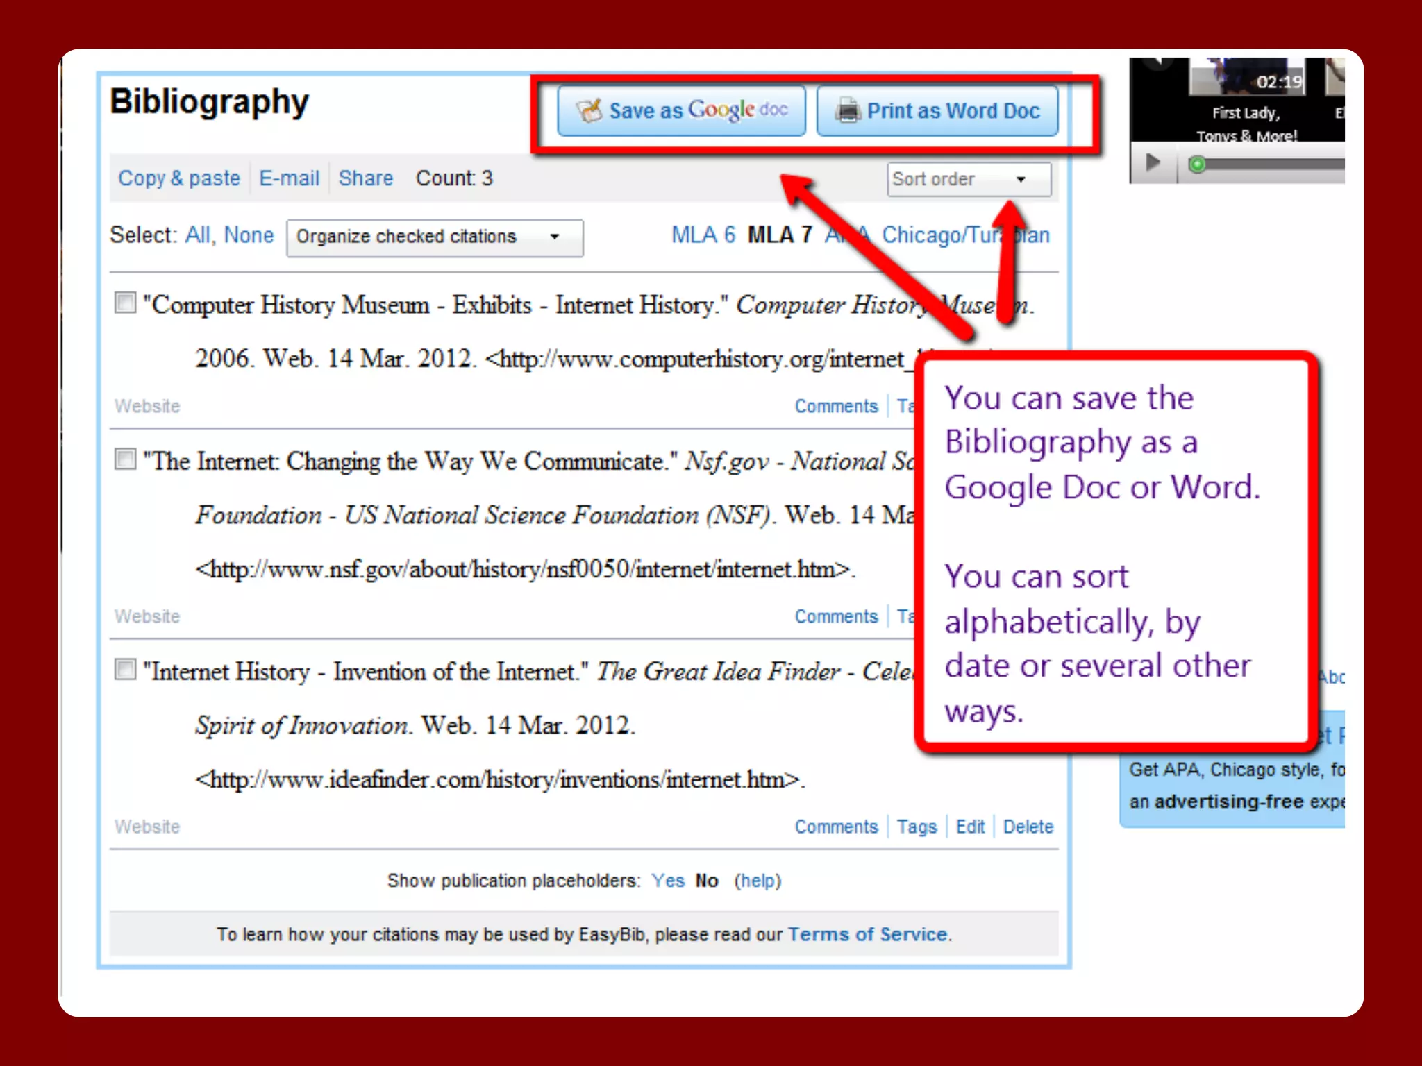Screen dimensions: 1422x1066
Task: Delete the Internet History citation
Action: pos(1028,827)
